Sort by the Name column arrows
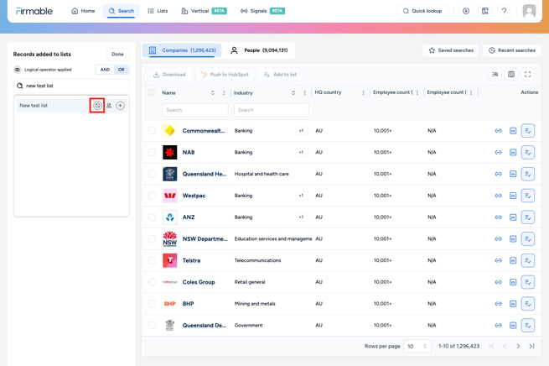The height and width of the screenshot is (366, 549). coord(213,93)
